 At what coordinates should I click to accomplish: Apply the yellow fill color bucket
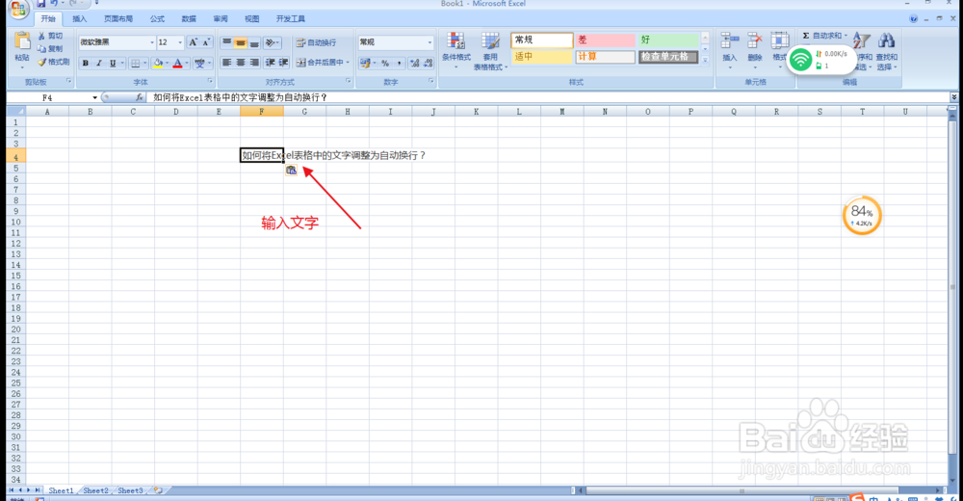tap(158, 63)
